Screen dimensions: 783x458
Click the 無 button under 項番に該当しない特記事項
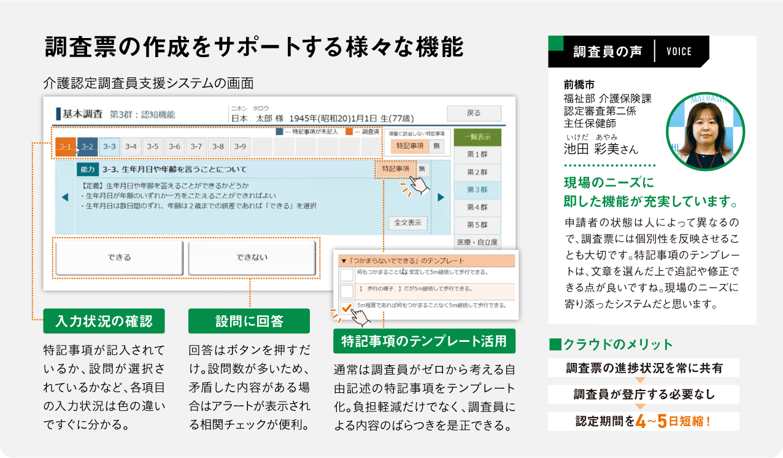(436, 146)
